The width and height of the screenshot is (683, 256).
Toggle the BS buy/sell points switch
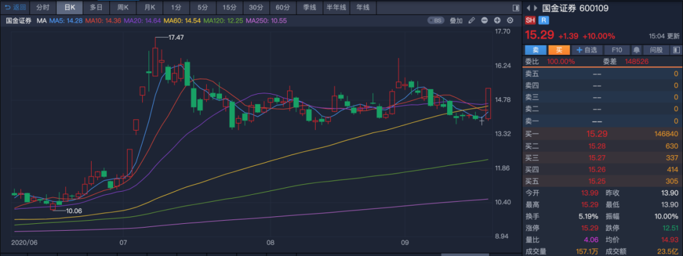click(x=436, y=20)
